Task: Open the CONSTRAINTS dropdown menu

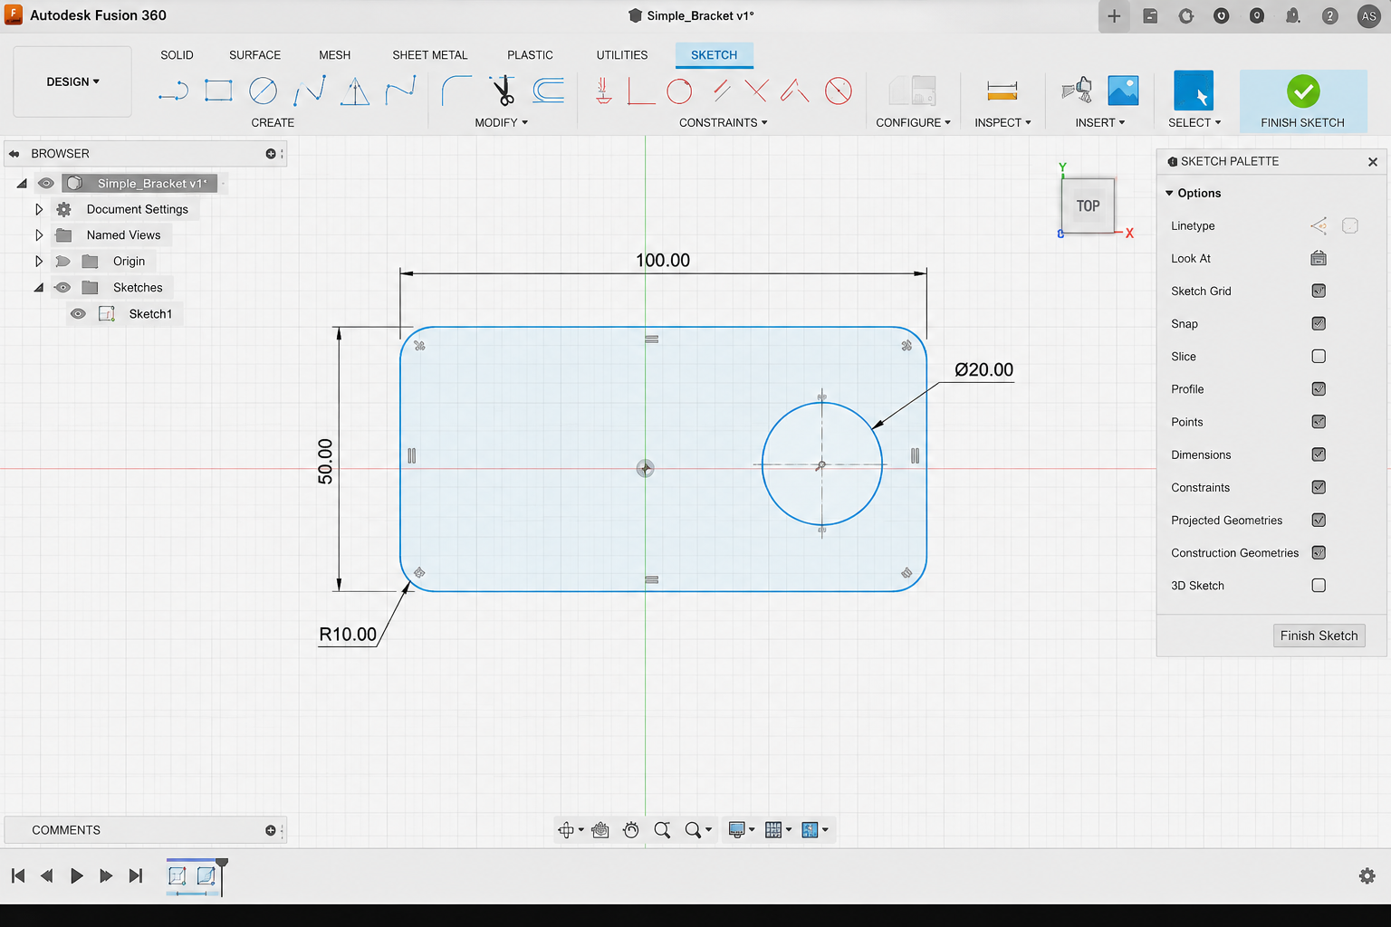Action: [723, 122]
